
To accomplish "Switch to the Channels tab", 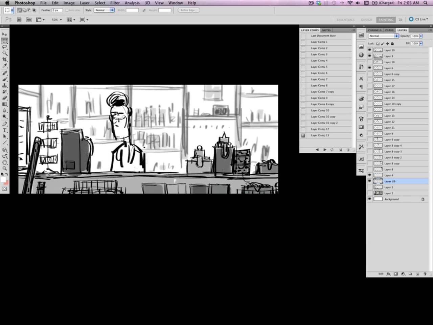I will [x=375, y=30].
